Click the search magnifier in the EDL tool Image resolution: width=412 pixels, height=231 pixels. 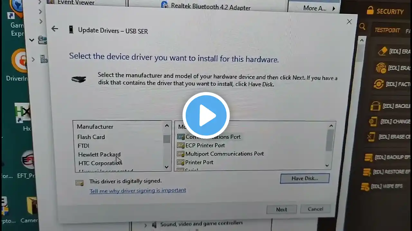(362, 27)
